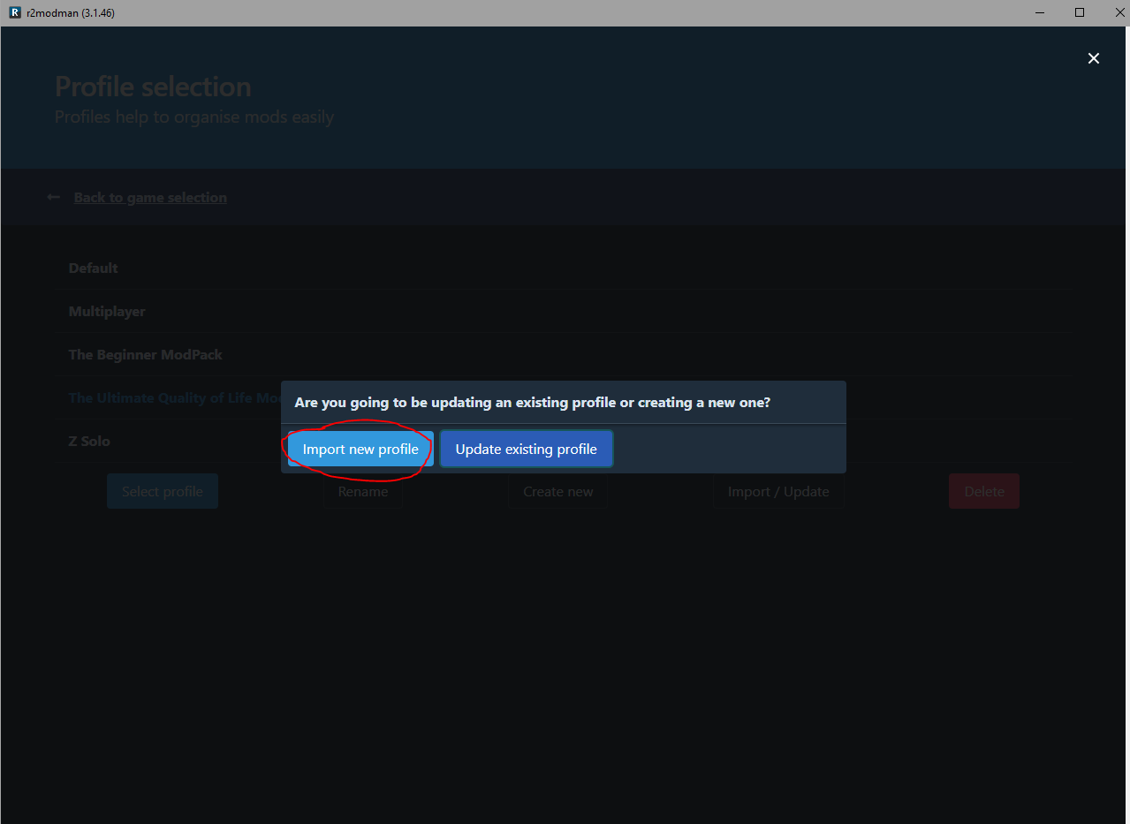Viewport: 1130px width, 824px height.
Task: Close the modal with the X icon
Action: point(1094,58)
